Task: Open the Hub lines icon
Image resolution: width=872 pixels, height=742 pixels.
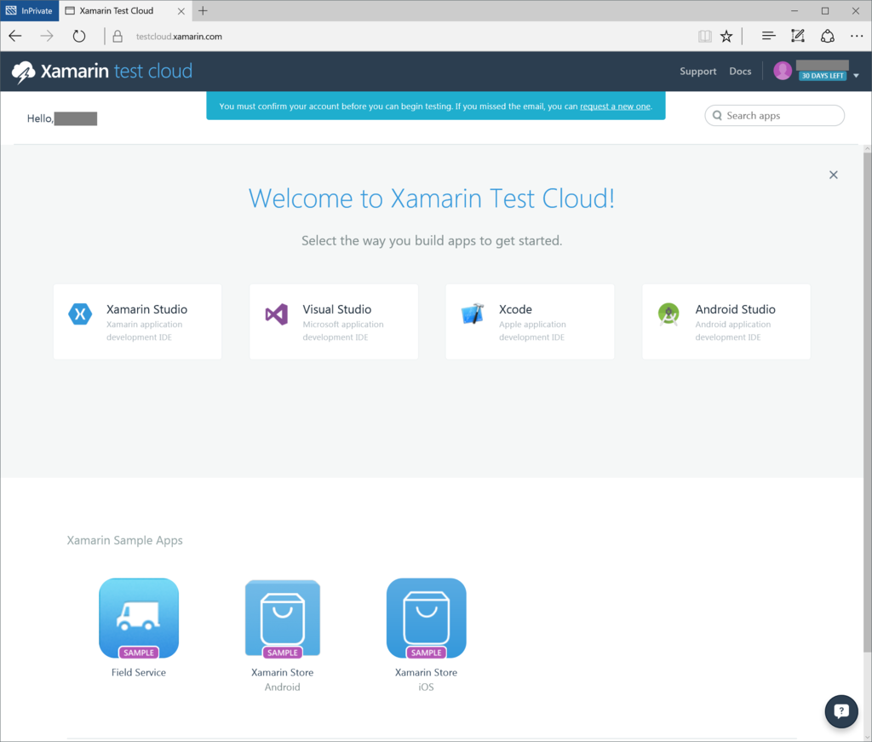Action: (x=769, y=36)
